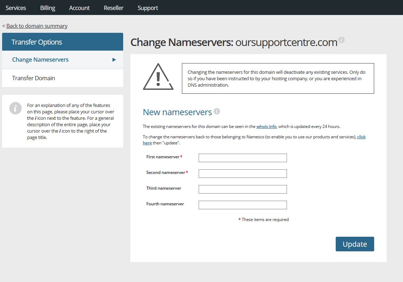Select Change Nameservers in sidebar
Image resolution: width=403 pixels, height=282 pixels.
(63, 60)
